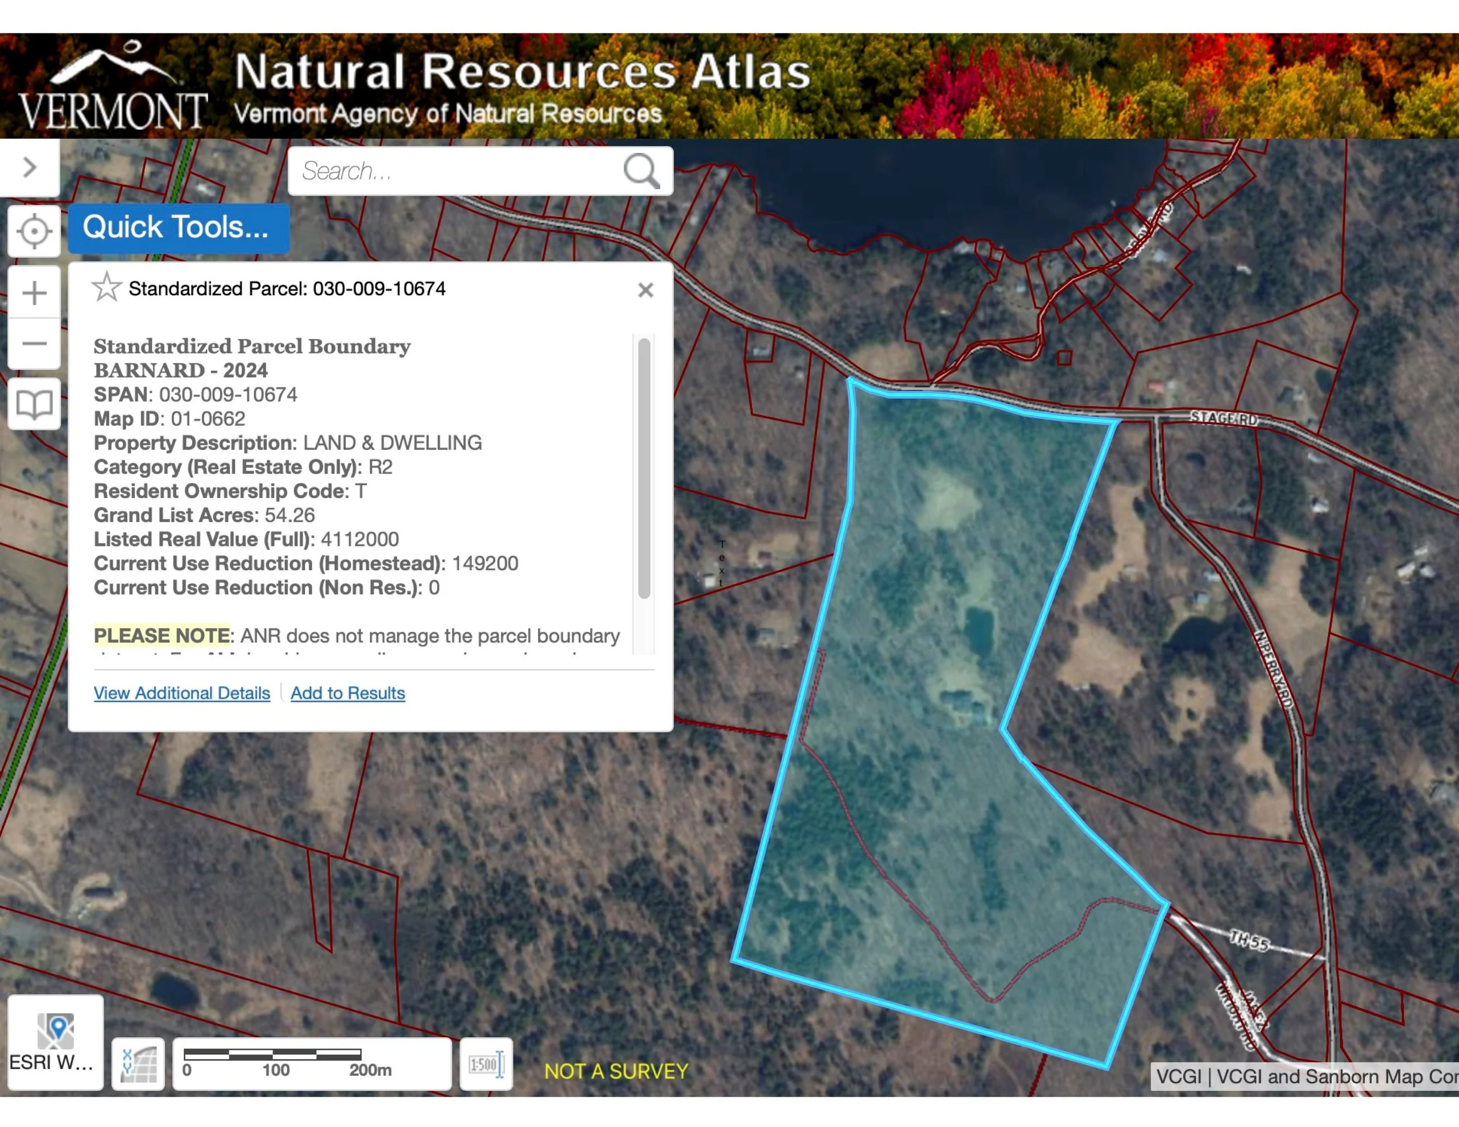The height and width of the screenshot is (1127, 1459).
Task: Open the ESRI basemap switcher
Action: pos(55,1043)
